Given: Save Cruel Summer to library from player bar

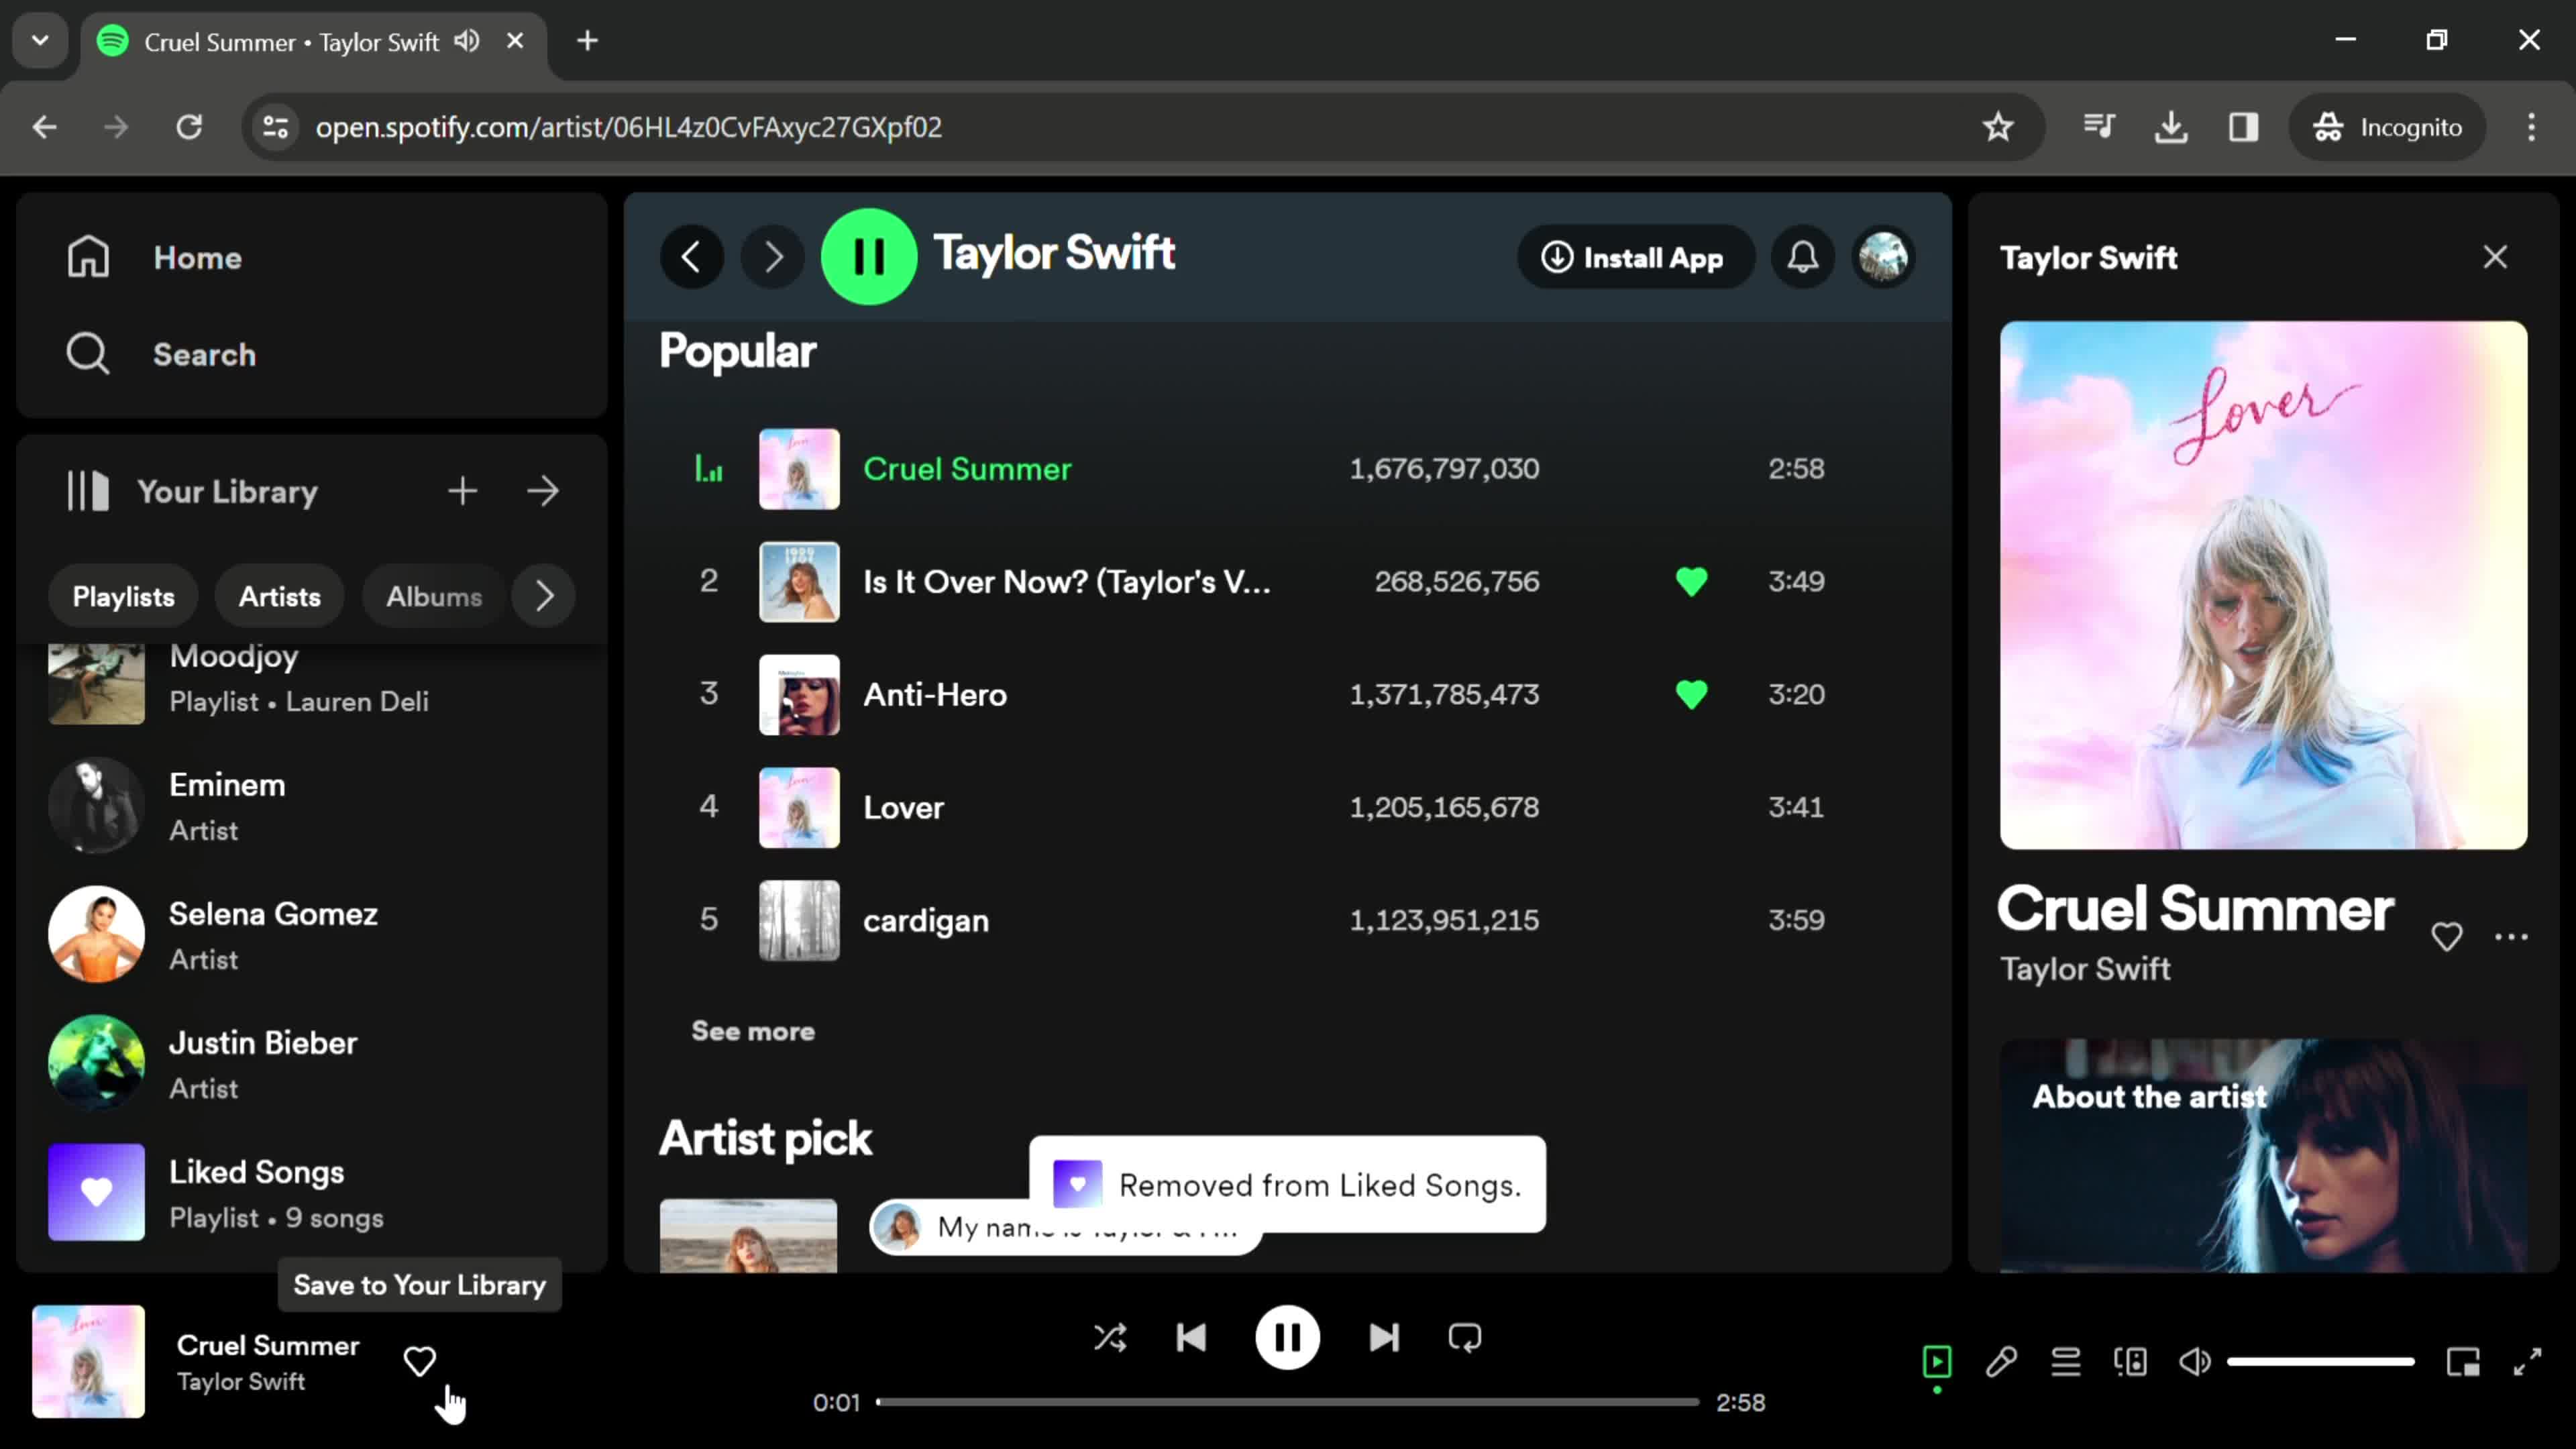Looking at the screenshot, I should click(x=419, y=1361).
